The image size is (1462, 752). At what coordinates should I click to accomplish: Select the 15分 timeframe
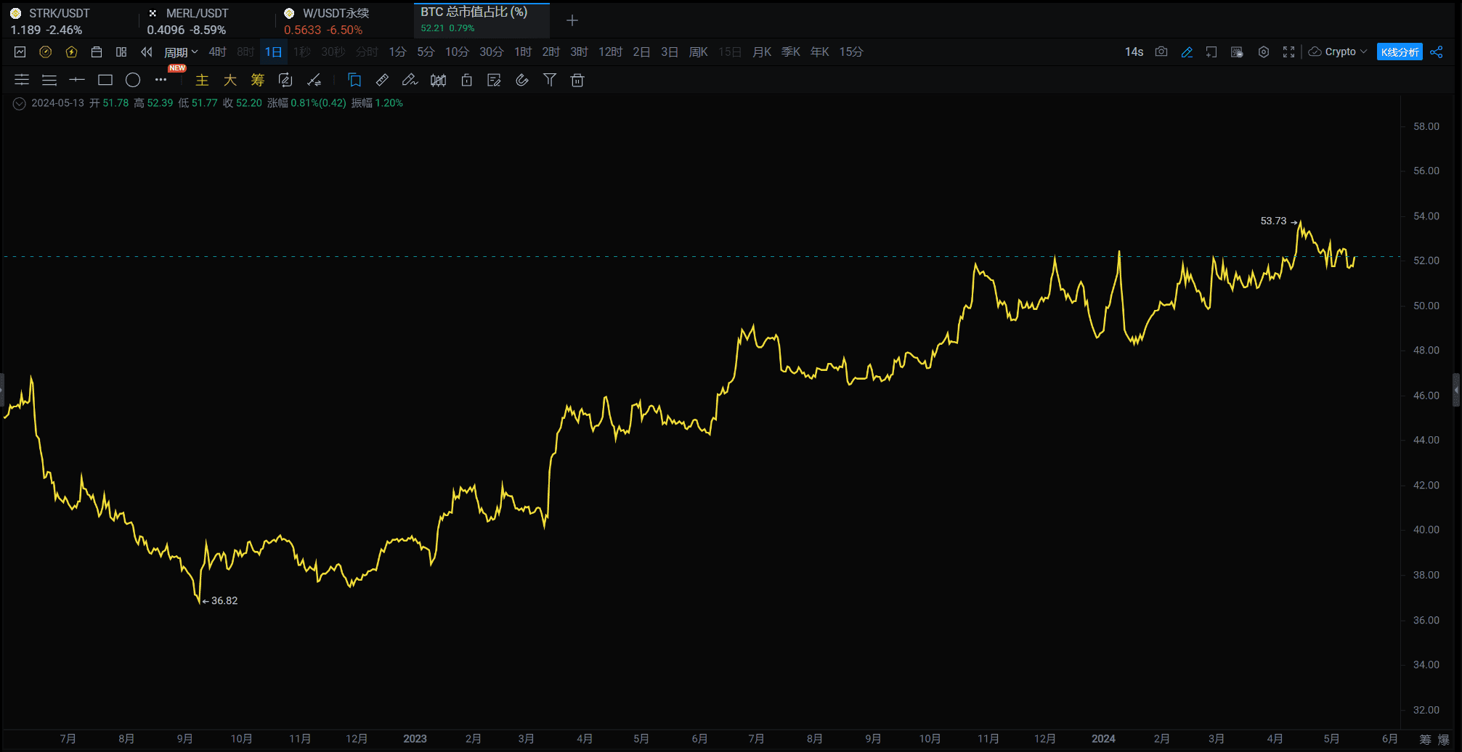click(851, 52)
